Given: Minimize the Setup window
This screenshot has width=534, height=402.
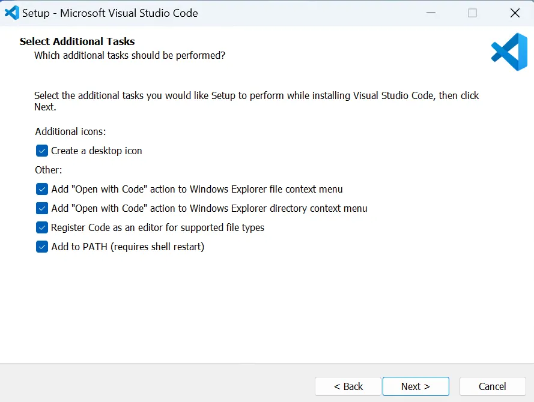Looking at the screenshot, I should [x=431, y=13].
